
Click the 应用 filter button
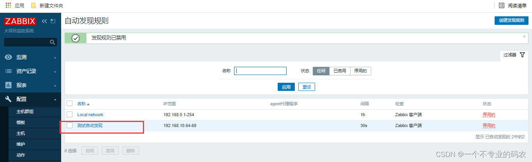tap(286, 87)
